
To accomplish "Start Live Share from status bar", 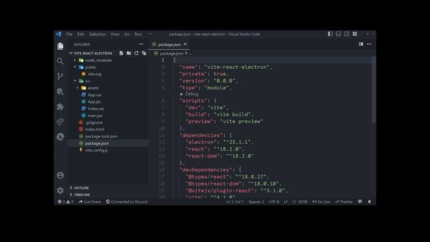I will tap(89, 202).
